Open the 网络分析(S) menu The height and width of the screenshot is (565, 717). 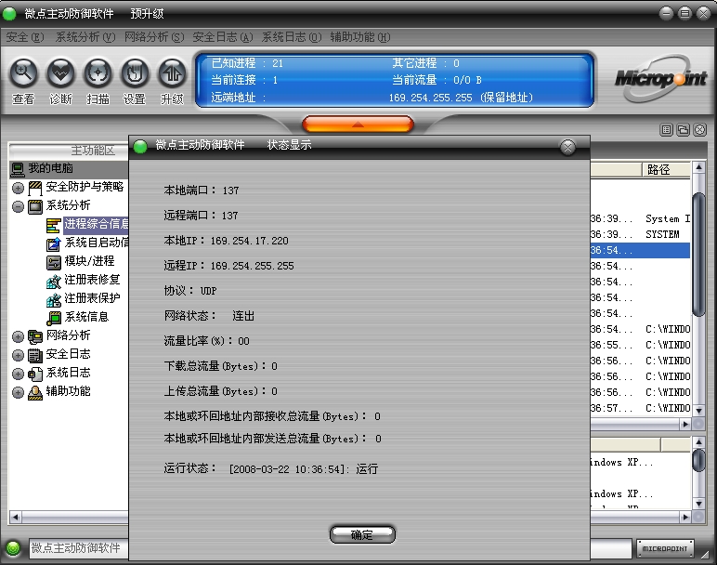pos(154,37)
